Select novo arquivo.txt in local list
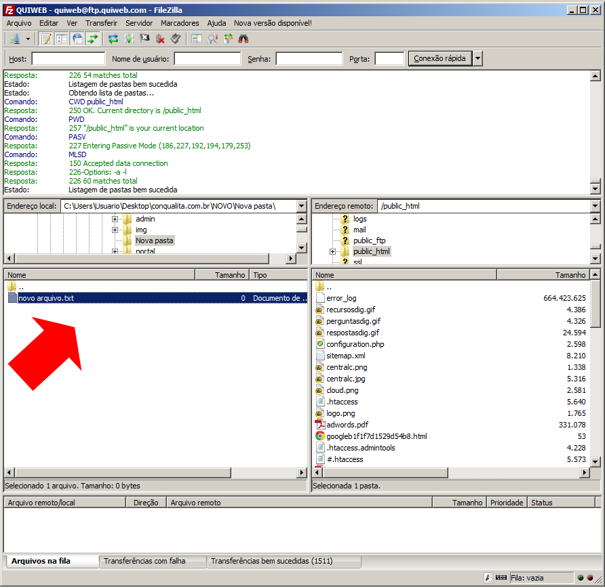This screenshot has width=605, height=588. 157,298
